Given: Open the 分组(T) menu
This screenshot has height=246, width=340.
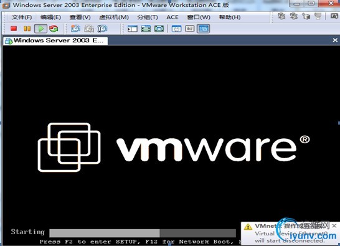Looking at the screenshot, I should (148, 17).
